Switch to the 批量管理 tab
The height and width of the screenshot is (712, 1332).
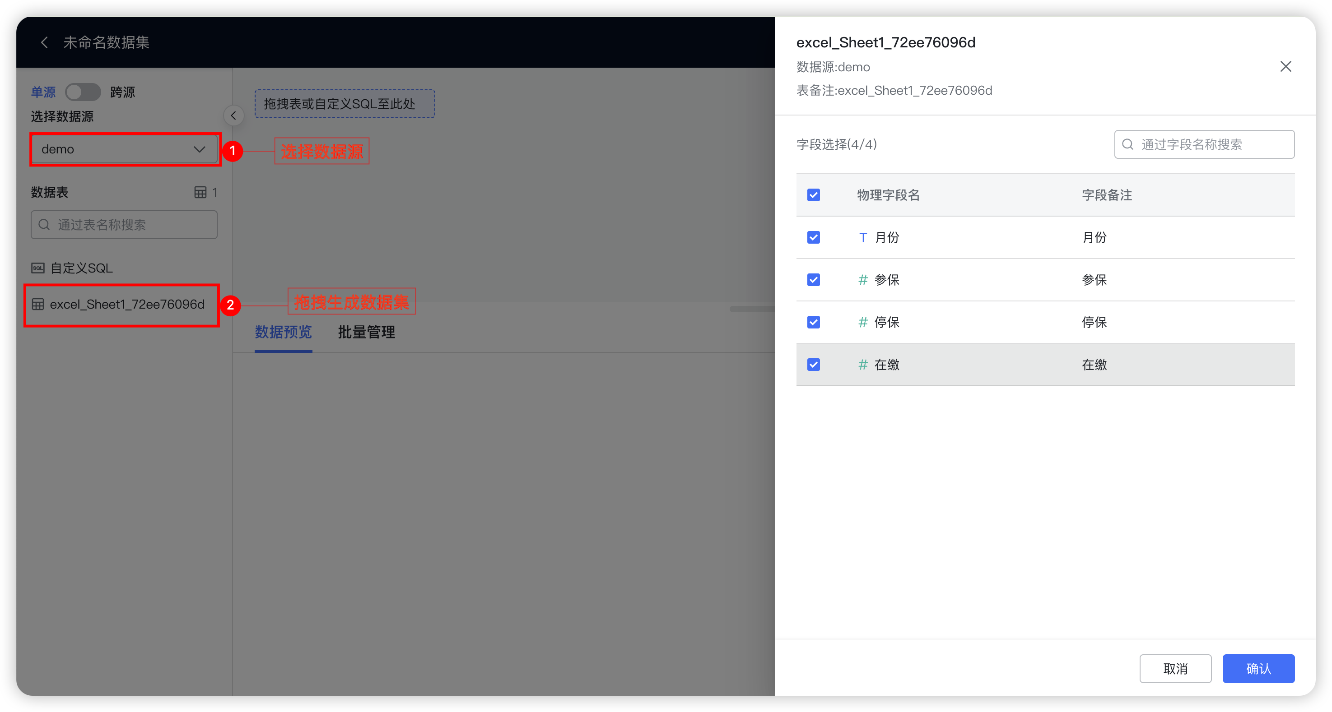[x=366, y=332]
